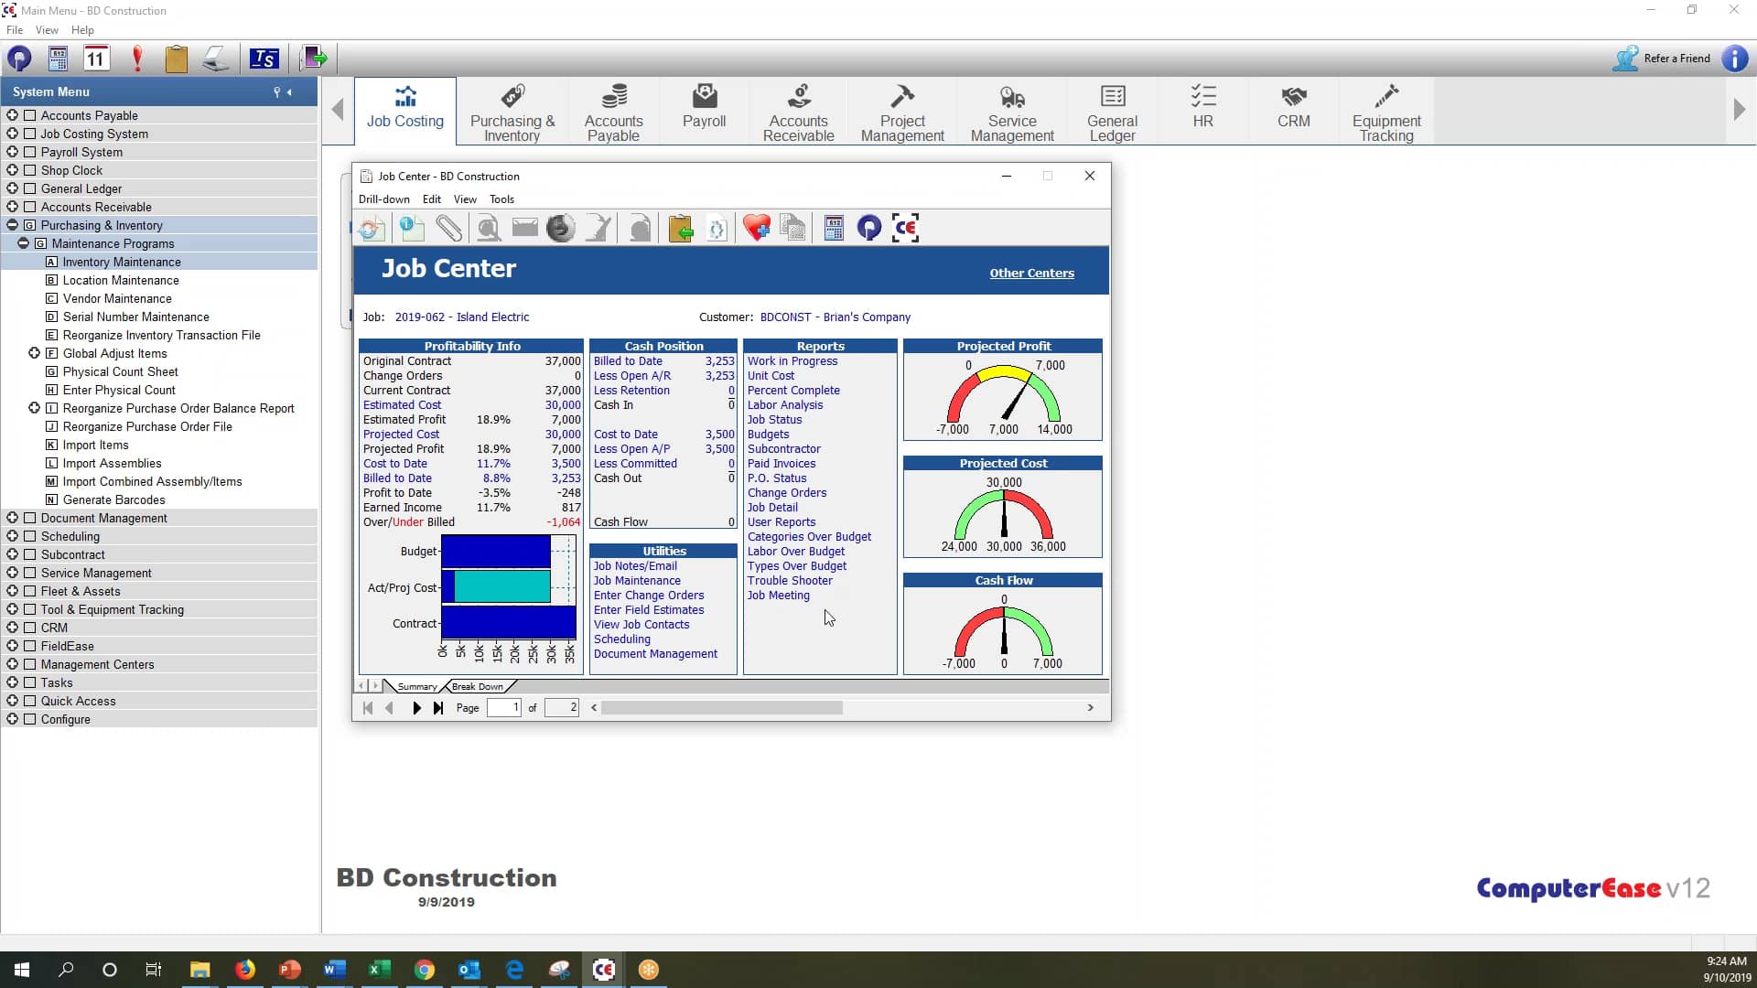Expand the Global Adjust Items node

tap(35, 353)
